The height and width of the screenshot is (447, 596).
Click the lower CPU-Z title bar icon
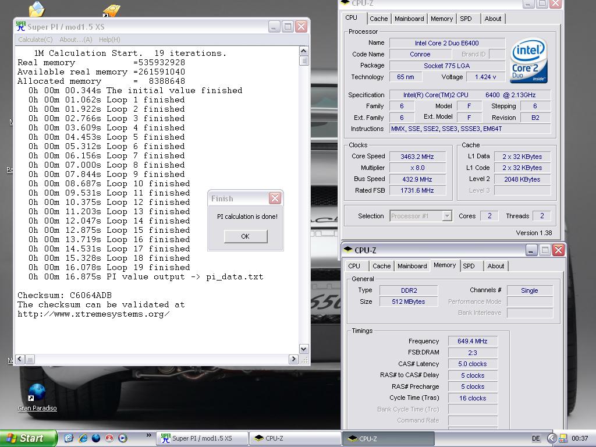[348, 250]
